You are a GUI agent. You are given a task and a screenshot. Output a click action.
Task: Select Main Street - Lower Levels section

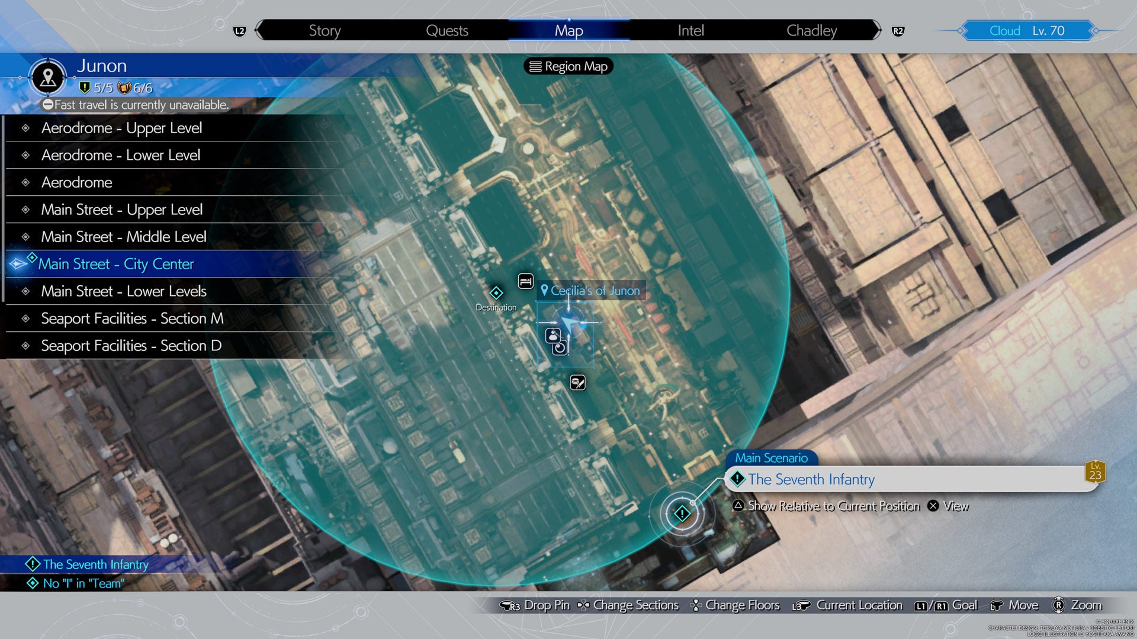[123, 291]
